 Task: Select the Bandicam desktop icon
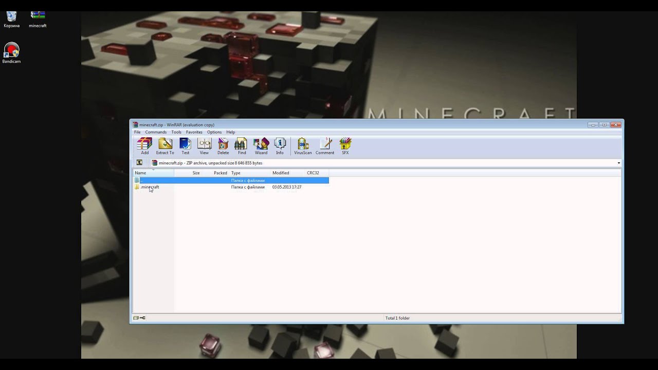click(x=11, y=53)
